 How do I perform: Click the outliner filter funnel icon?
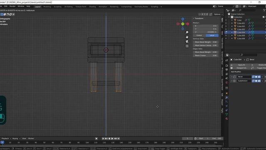coord(264,10)
